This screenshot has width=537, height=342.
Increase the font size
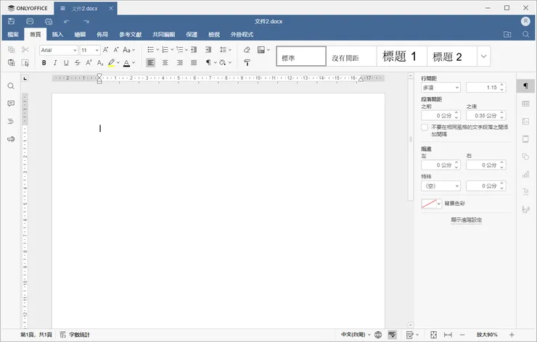point(105,49)
